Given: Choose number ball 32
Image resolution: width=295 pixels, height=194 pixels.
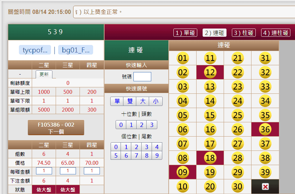Looking at the screenshot, I should point(265,72).
